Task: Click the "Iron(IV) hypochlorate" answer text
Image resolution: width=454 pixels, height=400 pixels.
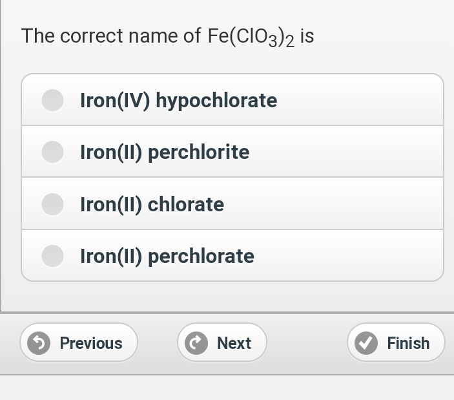Action: pyautogui.click(x=178, y=100)
